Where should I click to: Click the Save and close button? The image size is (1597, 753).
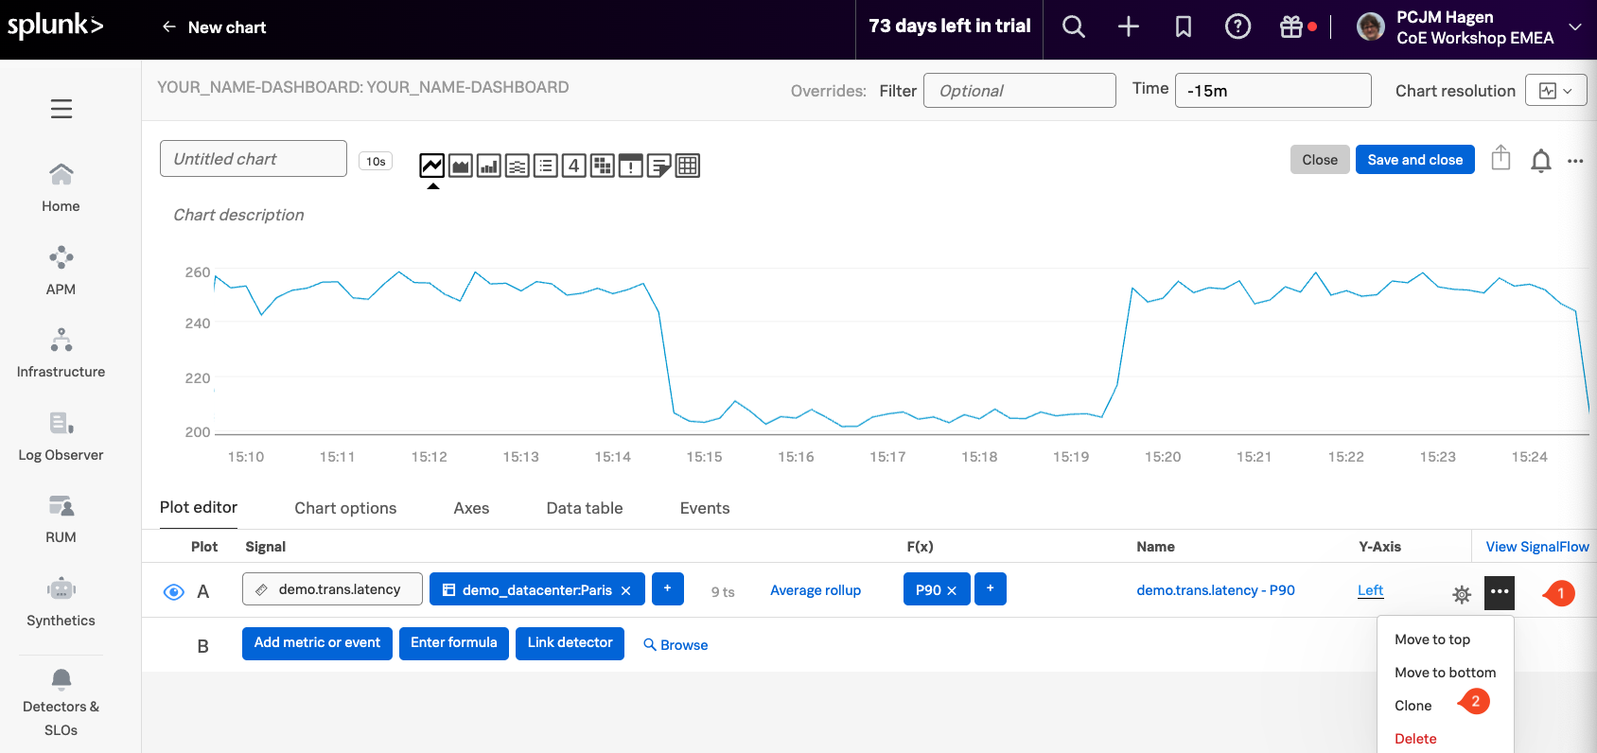coord(1414,160)
